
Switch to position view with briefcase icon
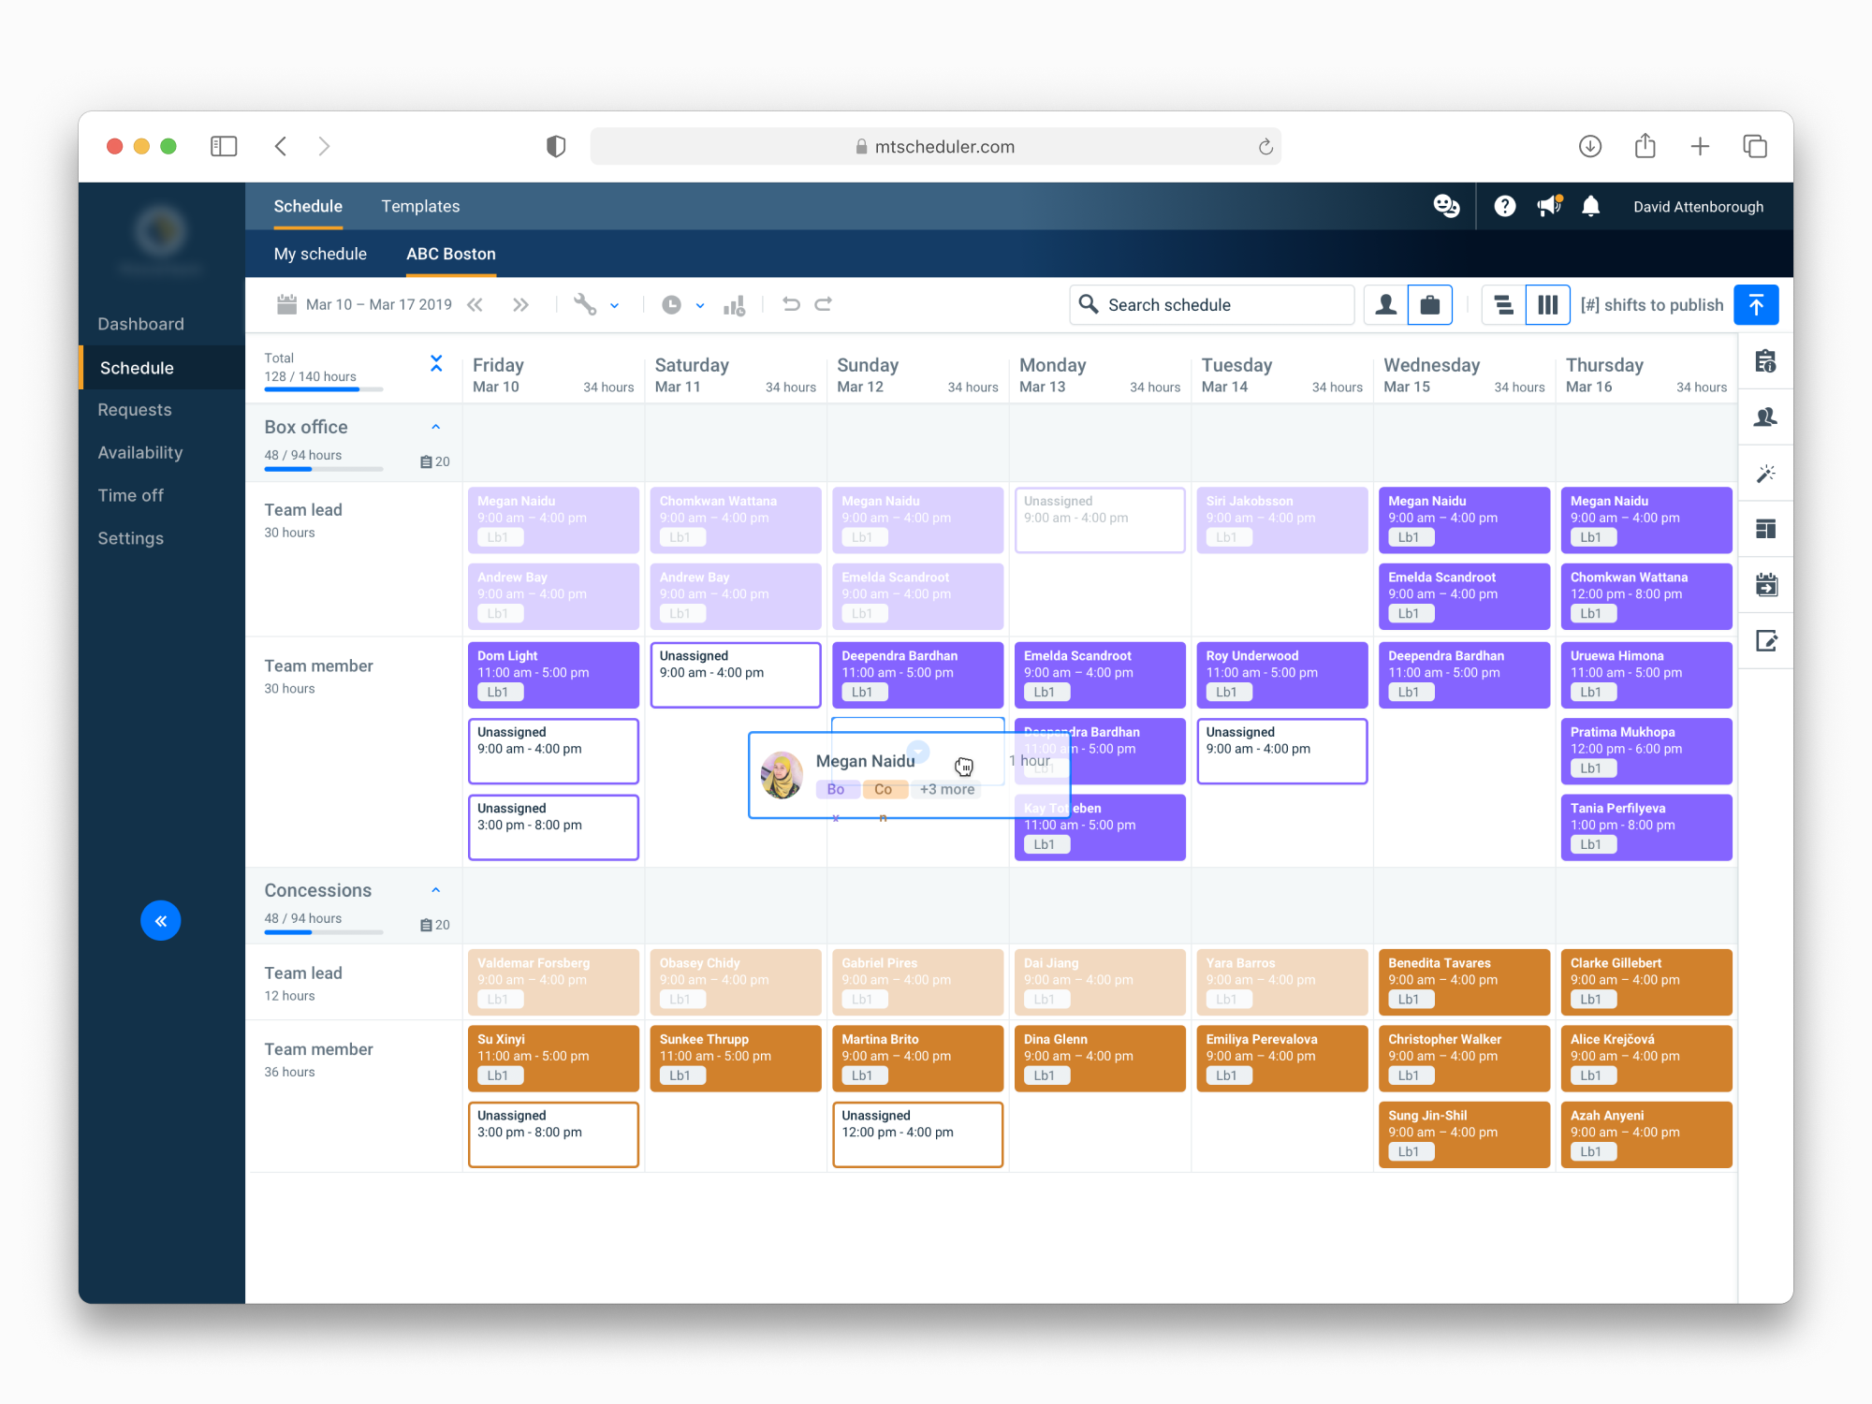click(x=1430, y=305)
